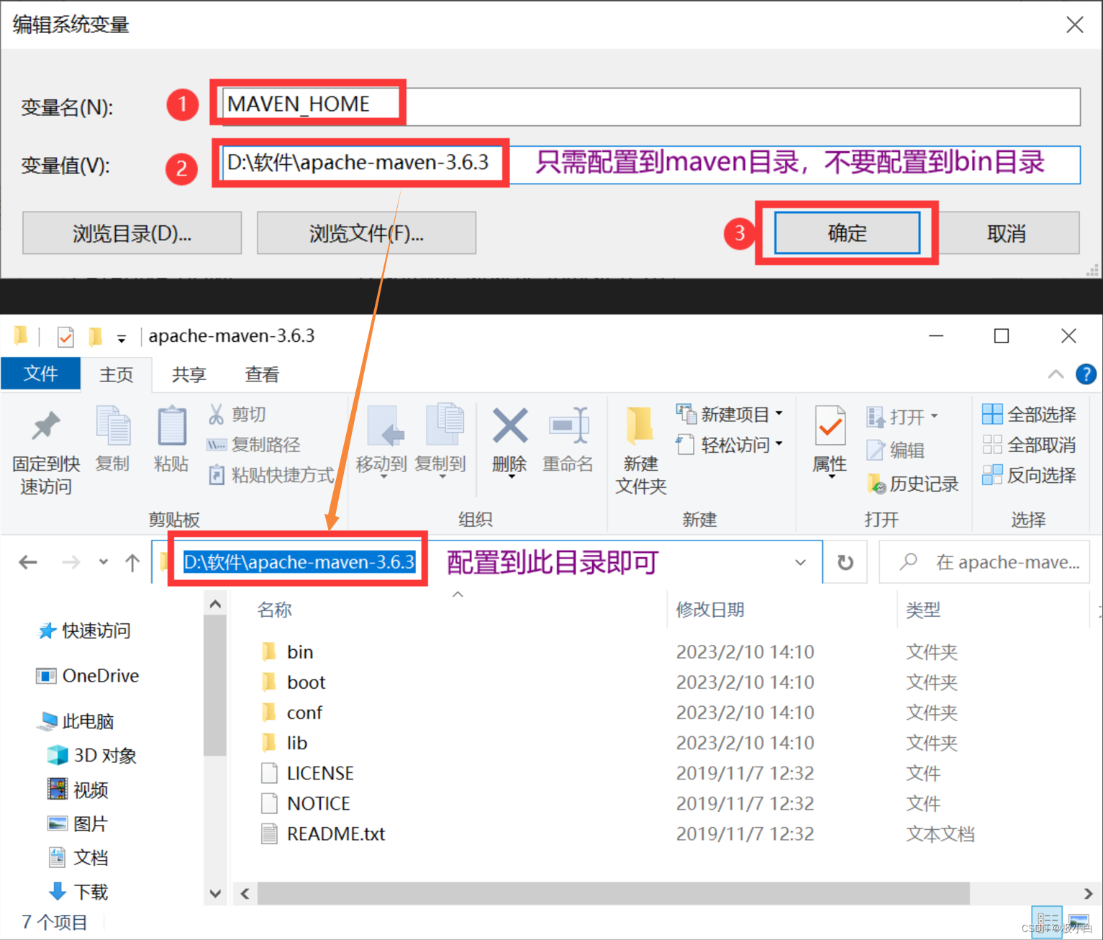The width and height of the screenshot is (1103, 940).
Task: Click the Rename (重命名) icon
Action: (568, 425)
